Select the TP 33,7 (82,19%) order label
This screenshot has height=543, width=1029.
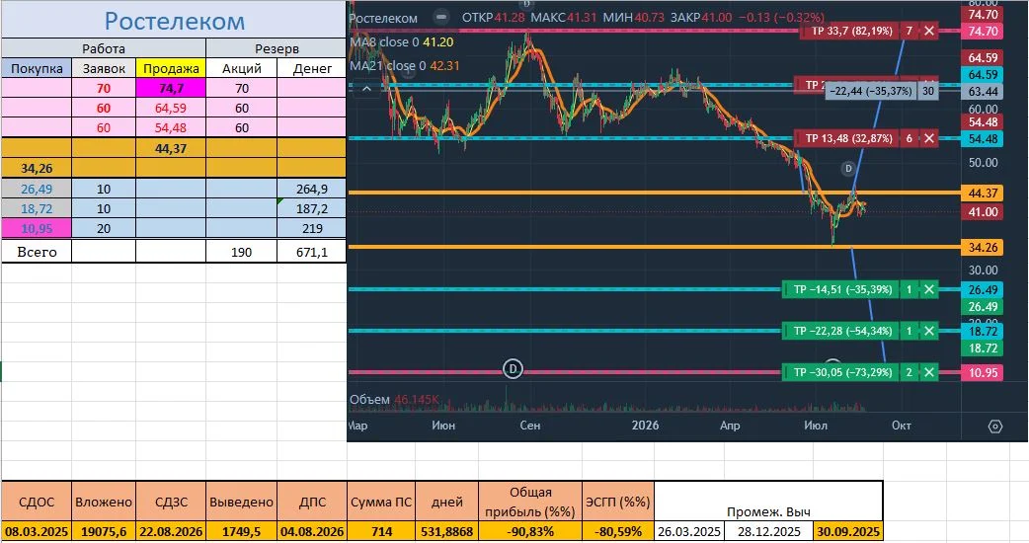852,31
